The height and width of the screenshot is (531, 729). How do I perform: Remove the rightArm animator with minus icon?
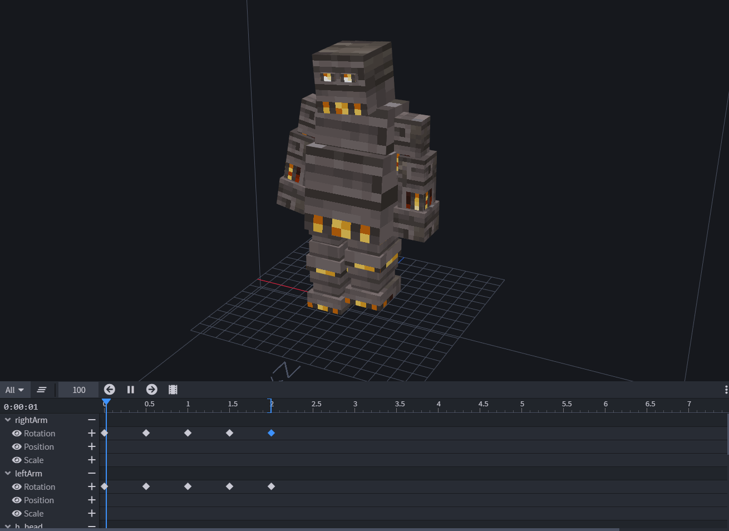[x=92, y=420]
